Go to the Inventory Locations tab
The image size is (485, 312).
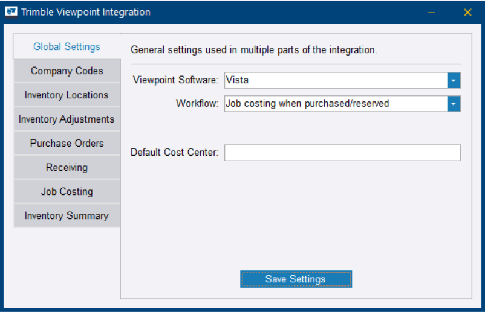67,95
